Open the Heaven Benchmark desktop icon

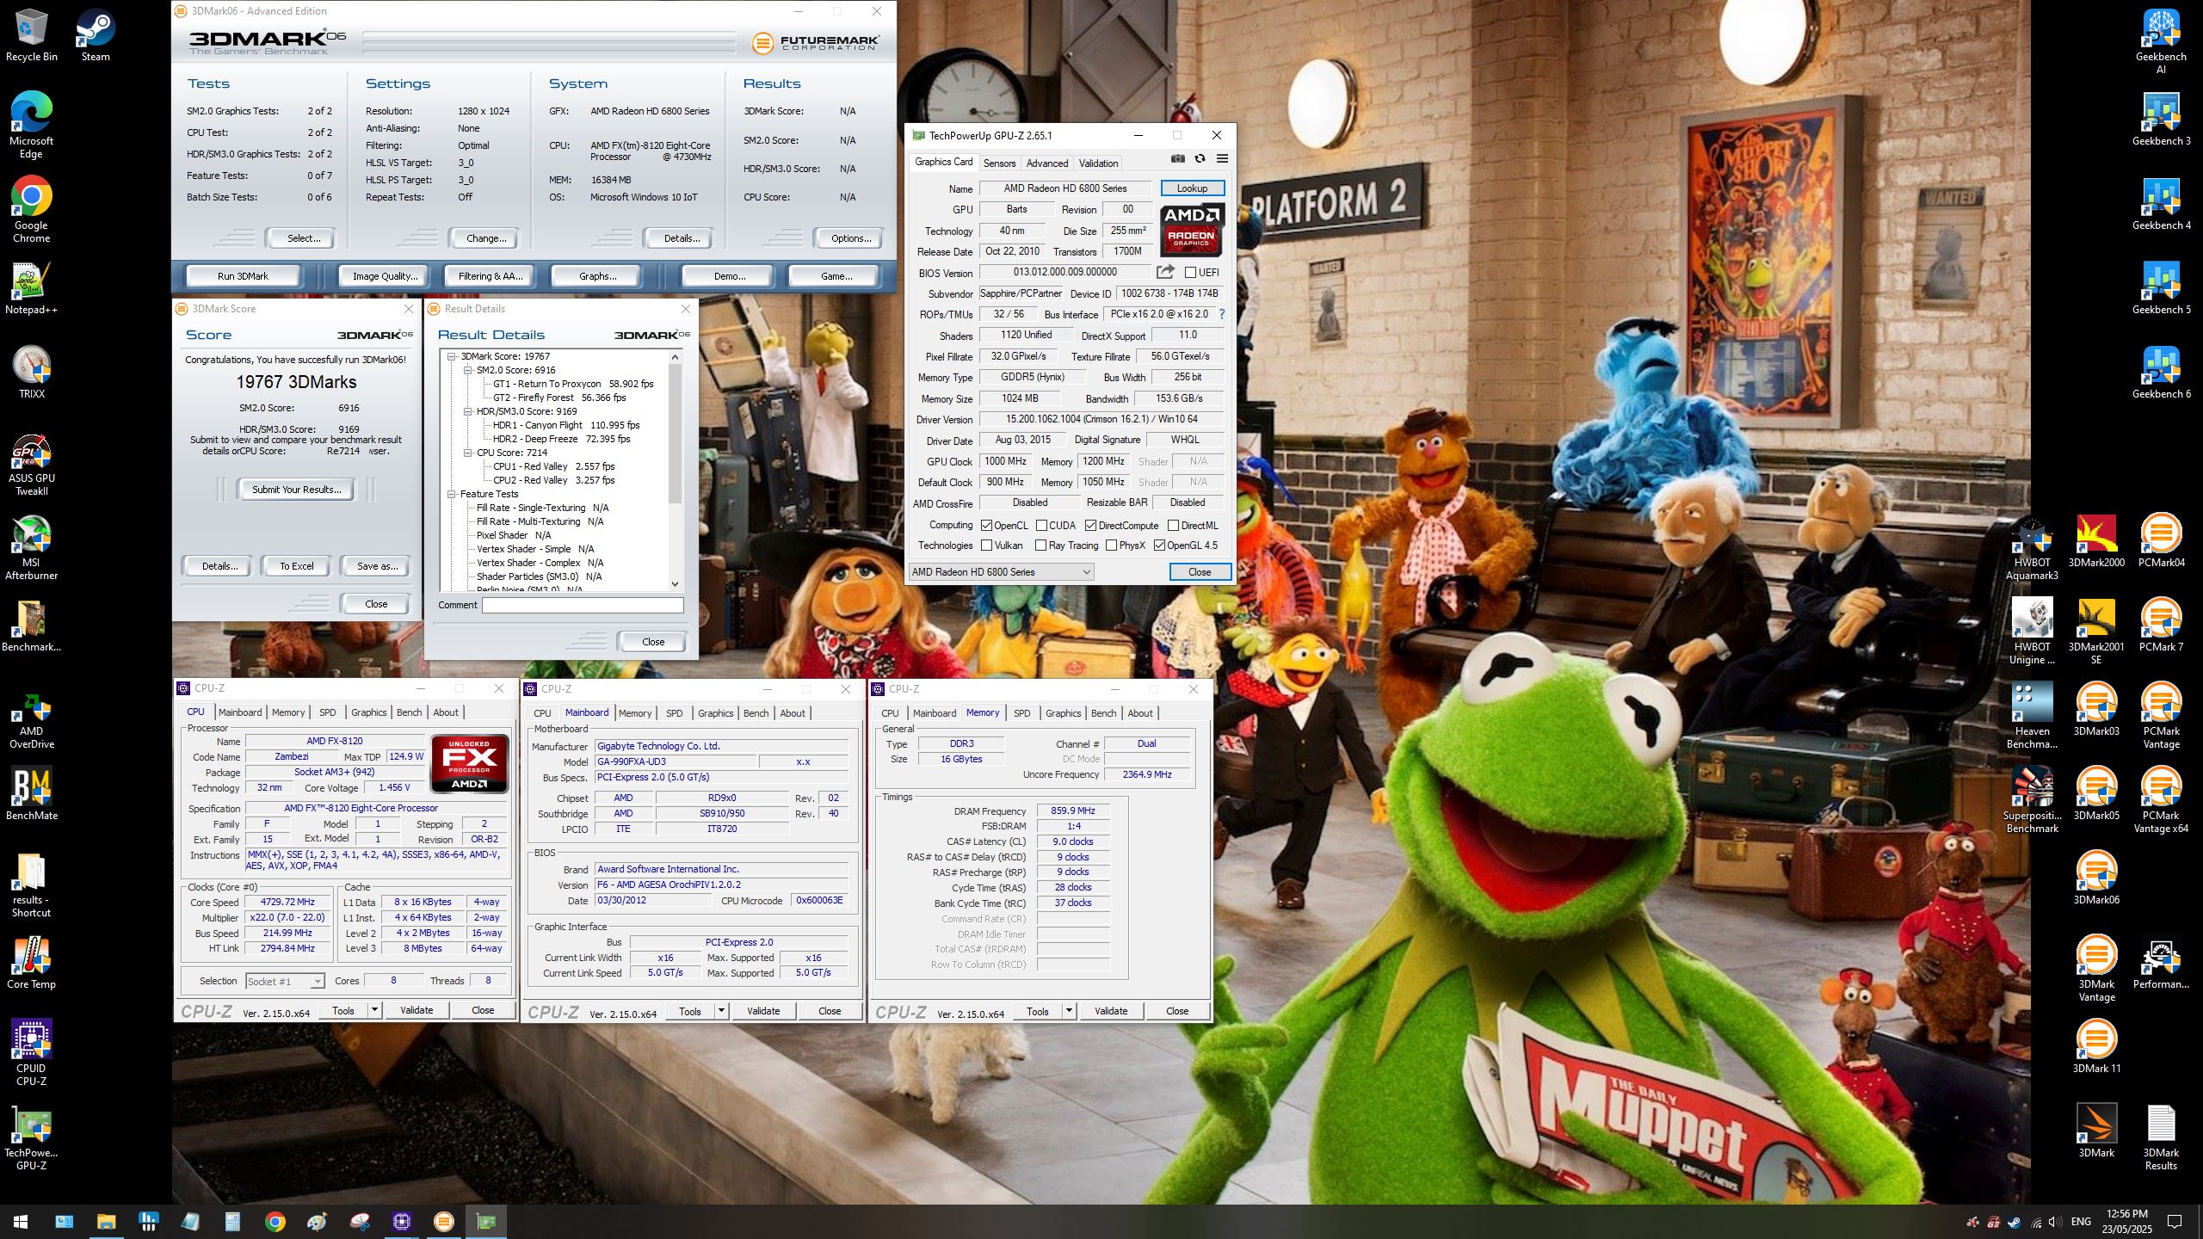(x=2032, y=715)
